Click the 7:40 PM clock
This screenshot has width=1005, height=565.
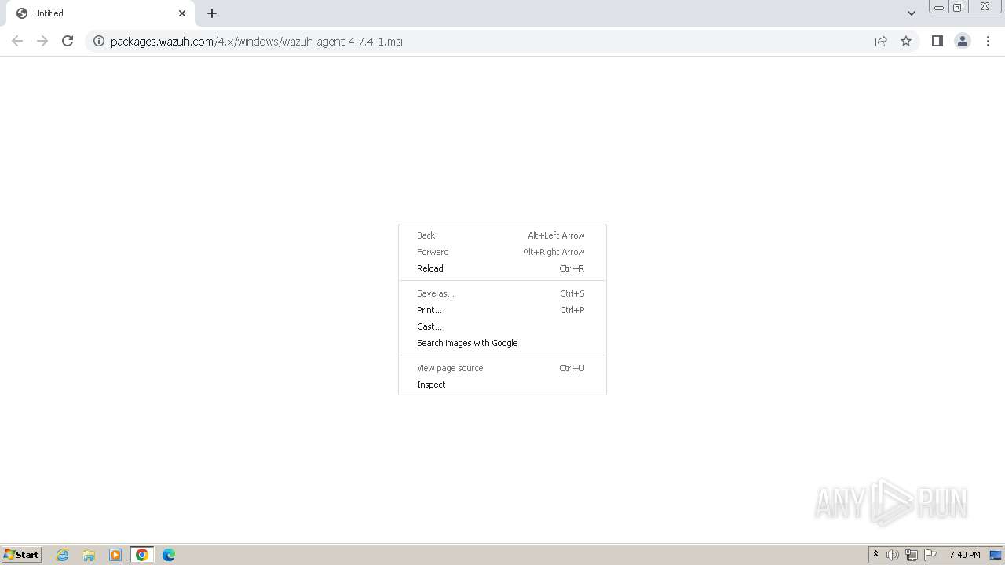964,555
